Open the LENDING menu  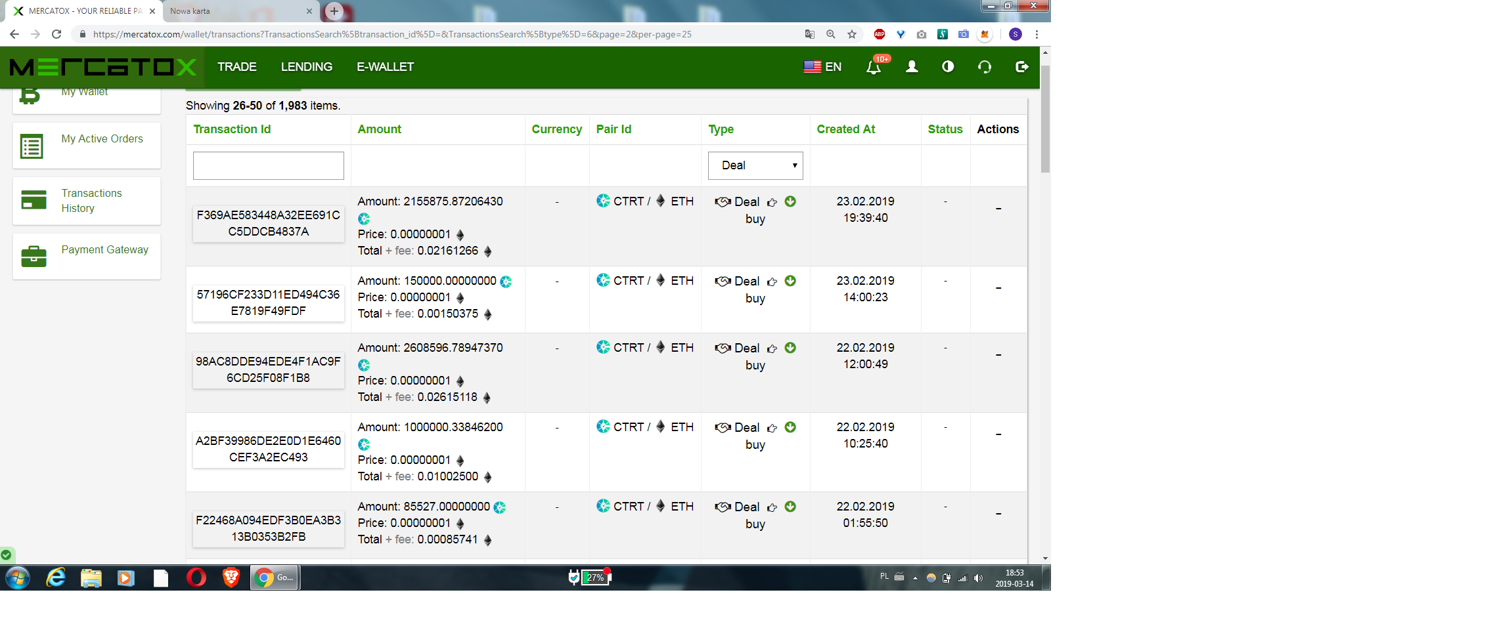point(307,67)
